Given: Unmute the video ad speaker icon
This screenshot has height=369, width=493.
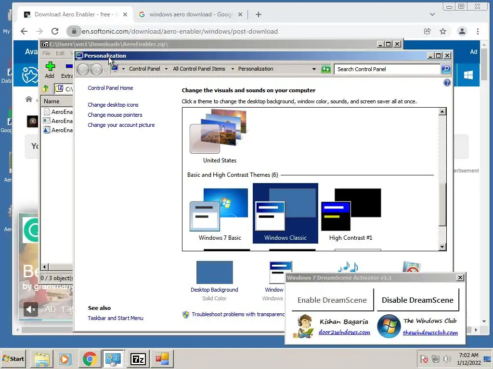Looking at the screenshot, I should 30,310.
